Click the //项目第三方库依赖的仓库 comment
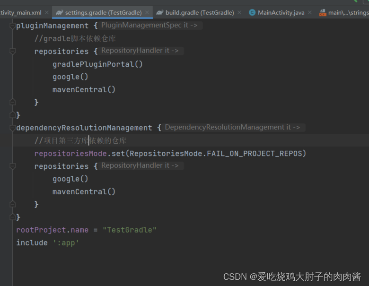Image resolution: width=369 pixels, height=286 pixels. pyautogui.click(x=80, y=140)
